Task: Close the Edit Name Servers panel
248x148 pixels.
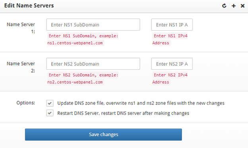Action: tap(242, 6)
